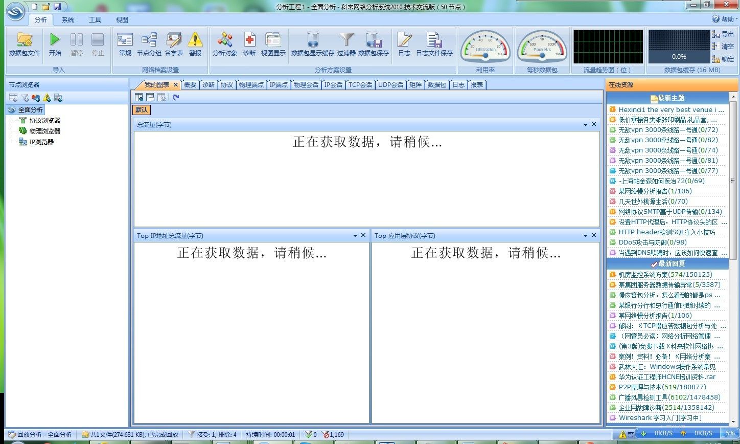The height and width of the screenshot is (444, 740).
Task: Open 警报 alarm settings
Action: pyautogui.click(x=195, y=45)
